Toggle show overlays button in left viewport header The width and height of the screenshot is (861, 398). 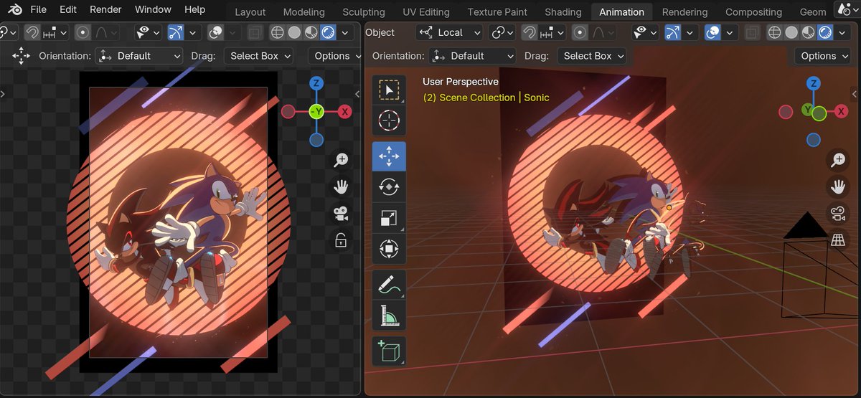coord(215,32)
